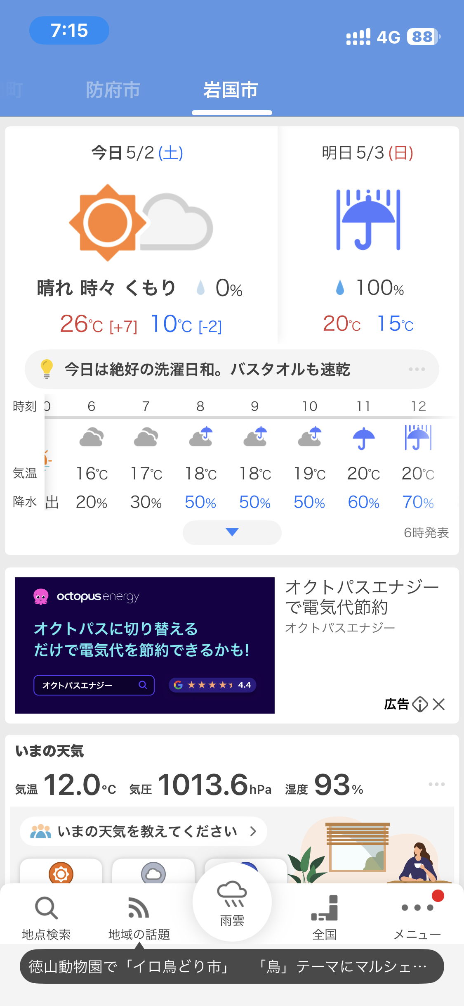The width and height of the screenshot is (464, 1006).
Task: Tap the Octopus Energy ad banner image
Action: click(145, 645)
